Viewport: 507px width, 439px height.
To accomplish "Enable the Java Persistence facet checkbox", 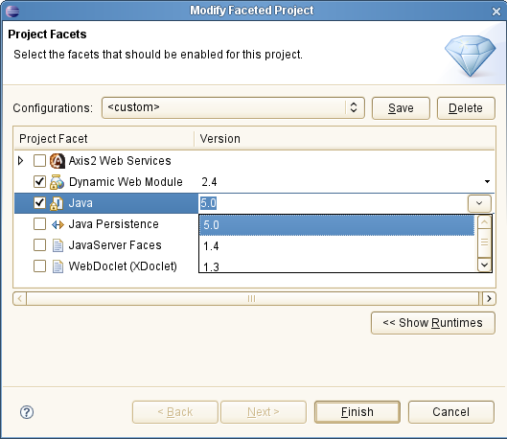I will coord(39,223).
